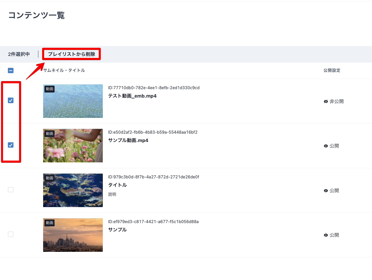Viewport: 372px width, 280px height.
Task: Open the video titled テスト動画_emb.mp4
Action: pos(133,96)
